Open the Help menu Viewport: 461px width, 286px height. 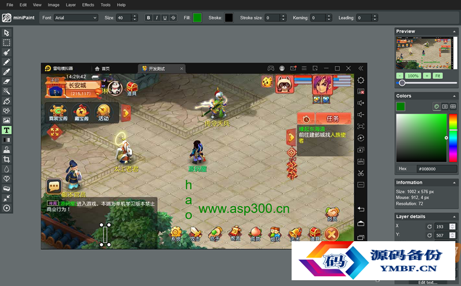pyautogui.click(x=121, y=5)
